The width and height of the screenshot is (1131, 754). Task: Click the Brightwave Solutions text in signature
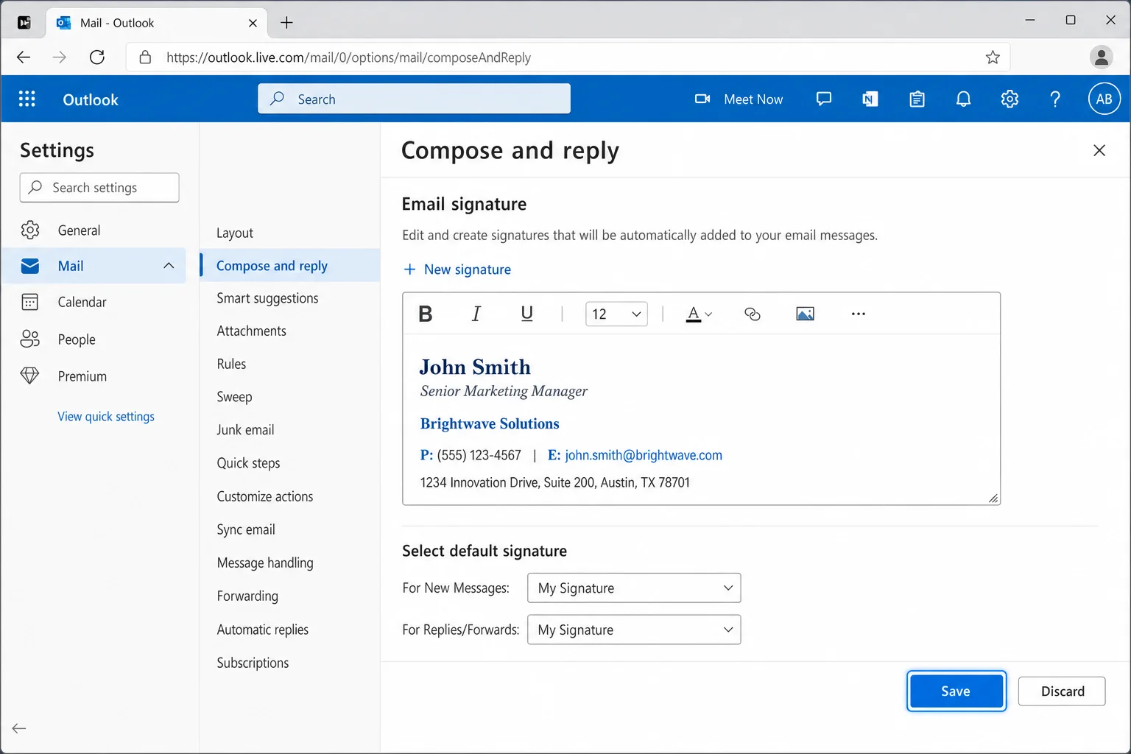pyautogui.click(x=490, y=423)
